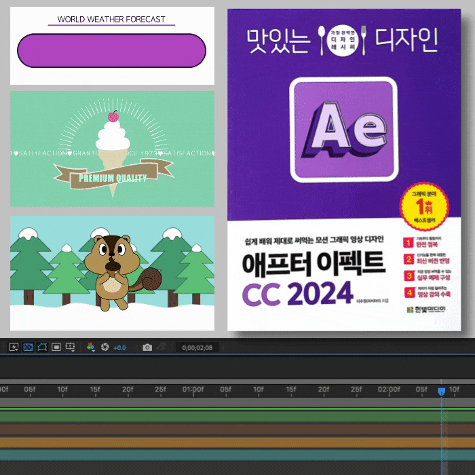
Task: Click the yellow number 1 bestseller badge
Action: click(424, 206)
